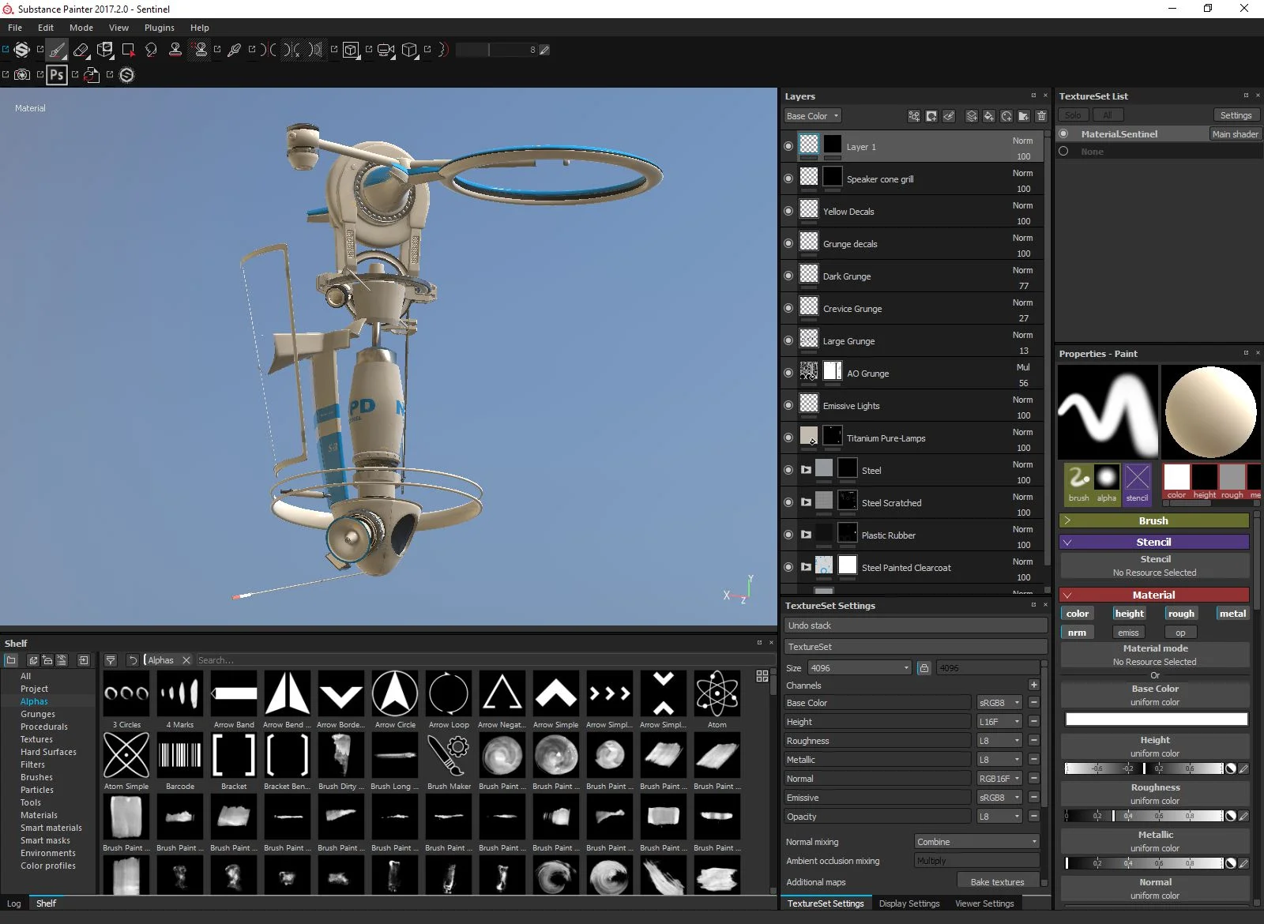Hide the Yellow Decals layer
The height and width of the screenshot is (924, 1264).
point(788,212)
